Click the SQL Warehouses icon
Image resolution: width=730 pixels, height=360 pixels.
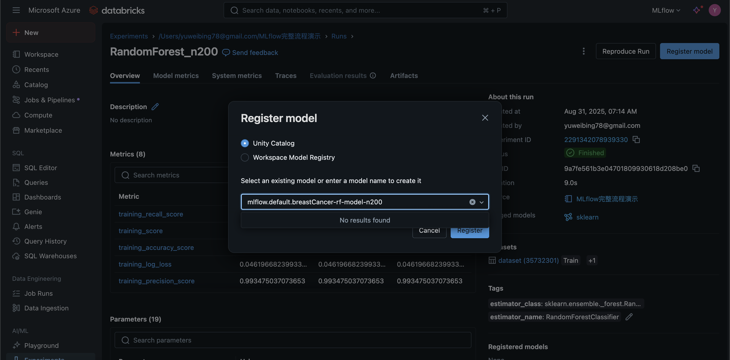(x=16, y=256)
